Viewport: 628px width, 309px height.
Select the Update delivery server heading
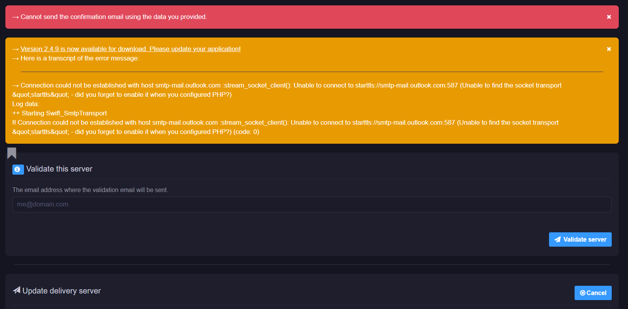pyautogui.click(x=62, y=291)
